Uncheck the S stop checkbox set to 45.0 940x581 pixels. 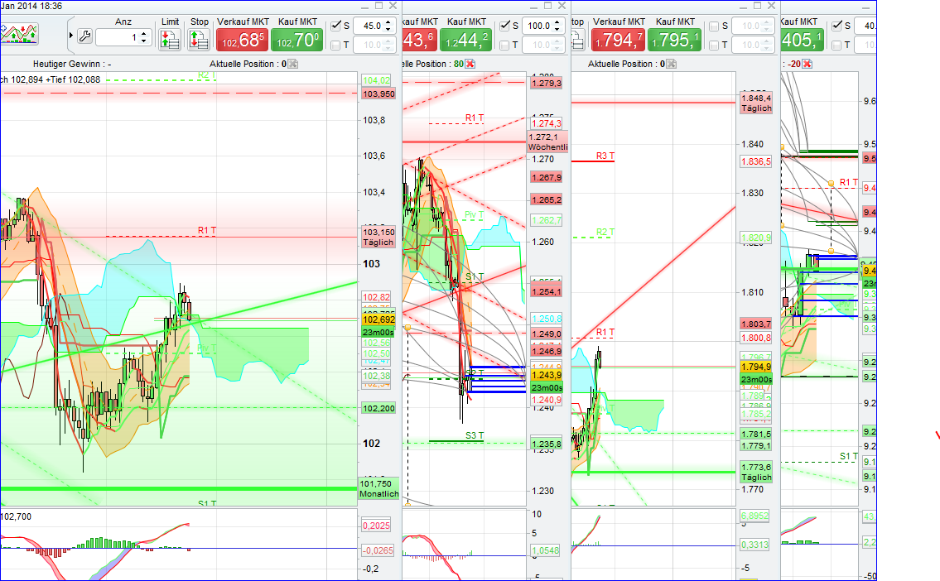(337, 26)
